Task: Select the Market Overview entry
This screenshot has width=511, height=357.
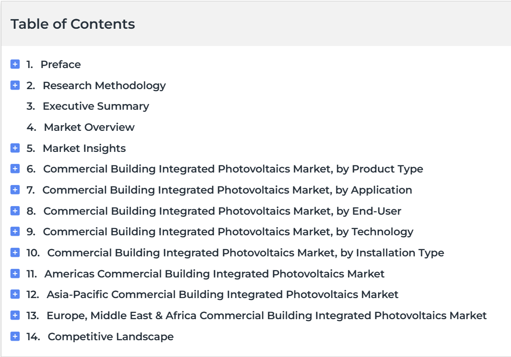Action: click(x=89, y=127)
